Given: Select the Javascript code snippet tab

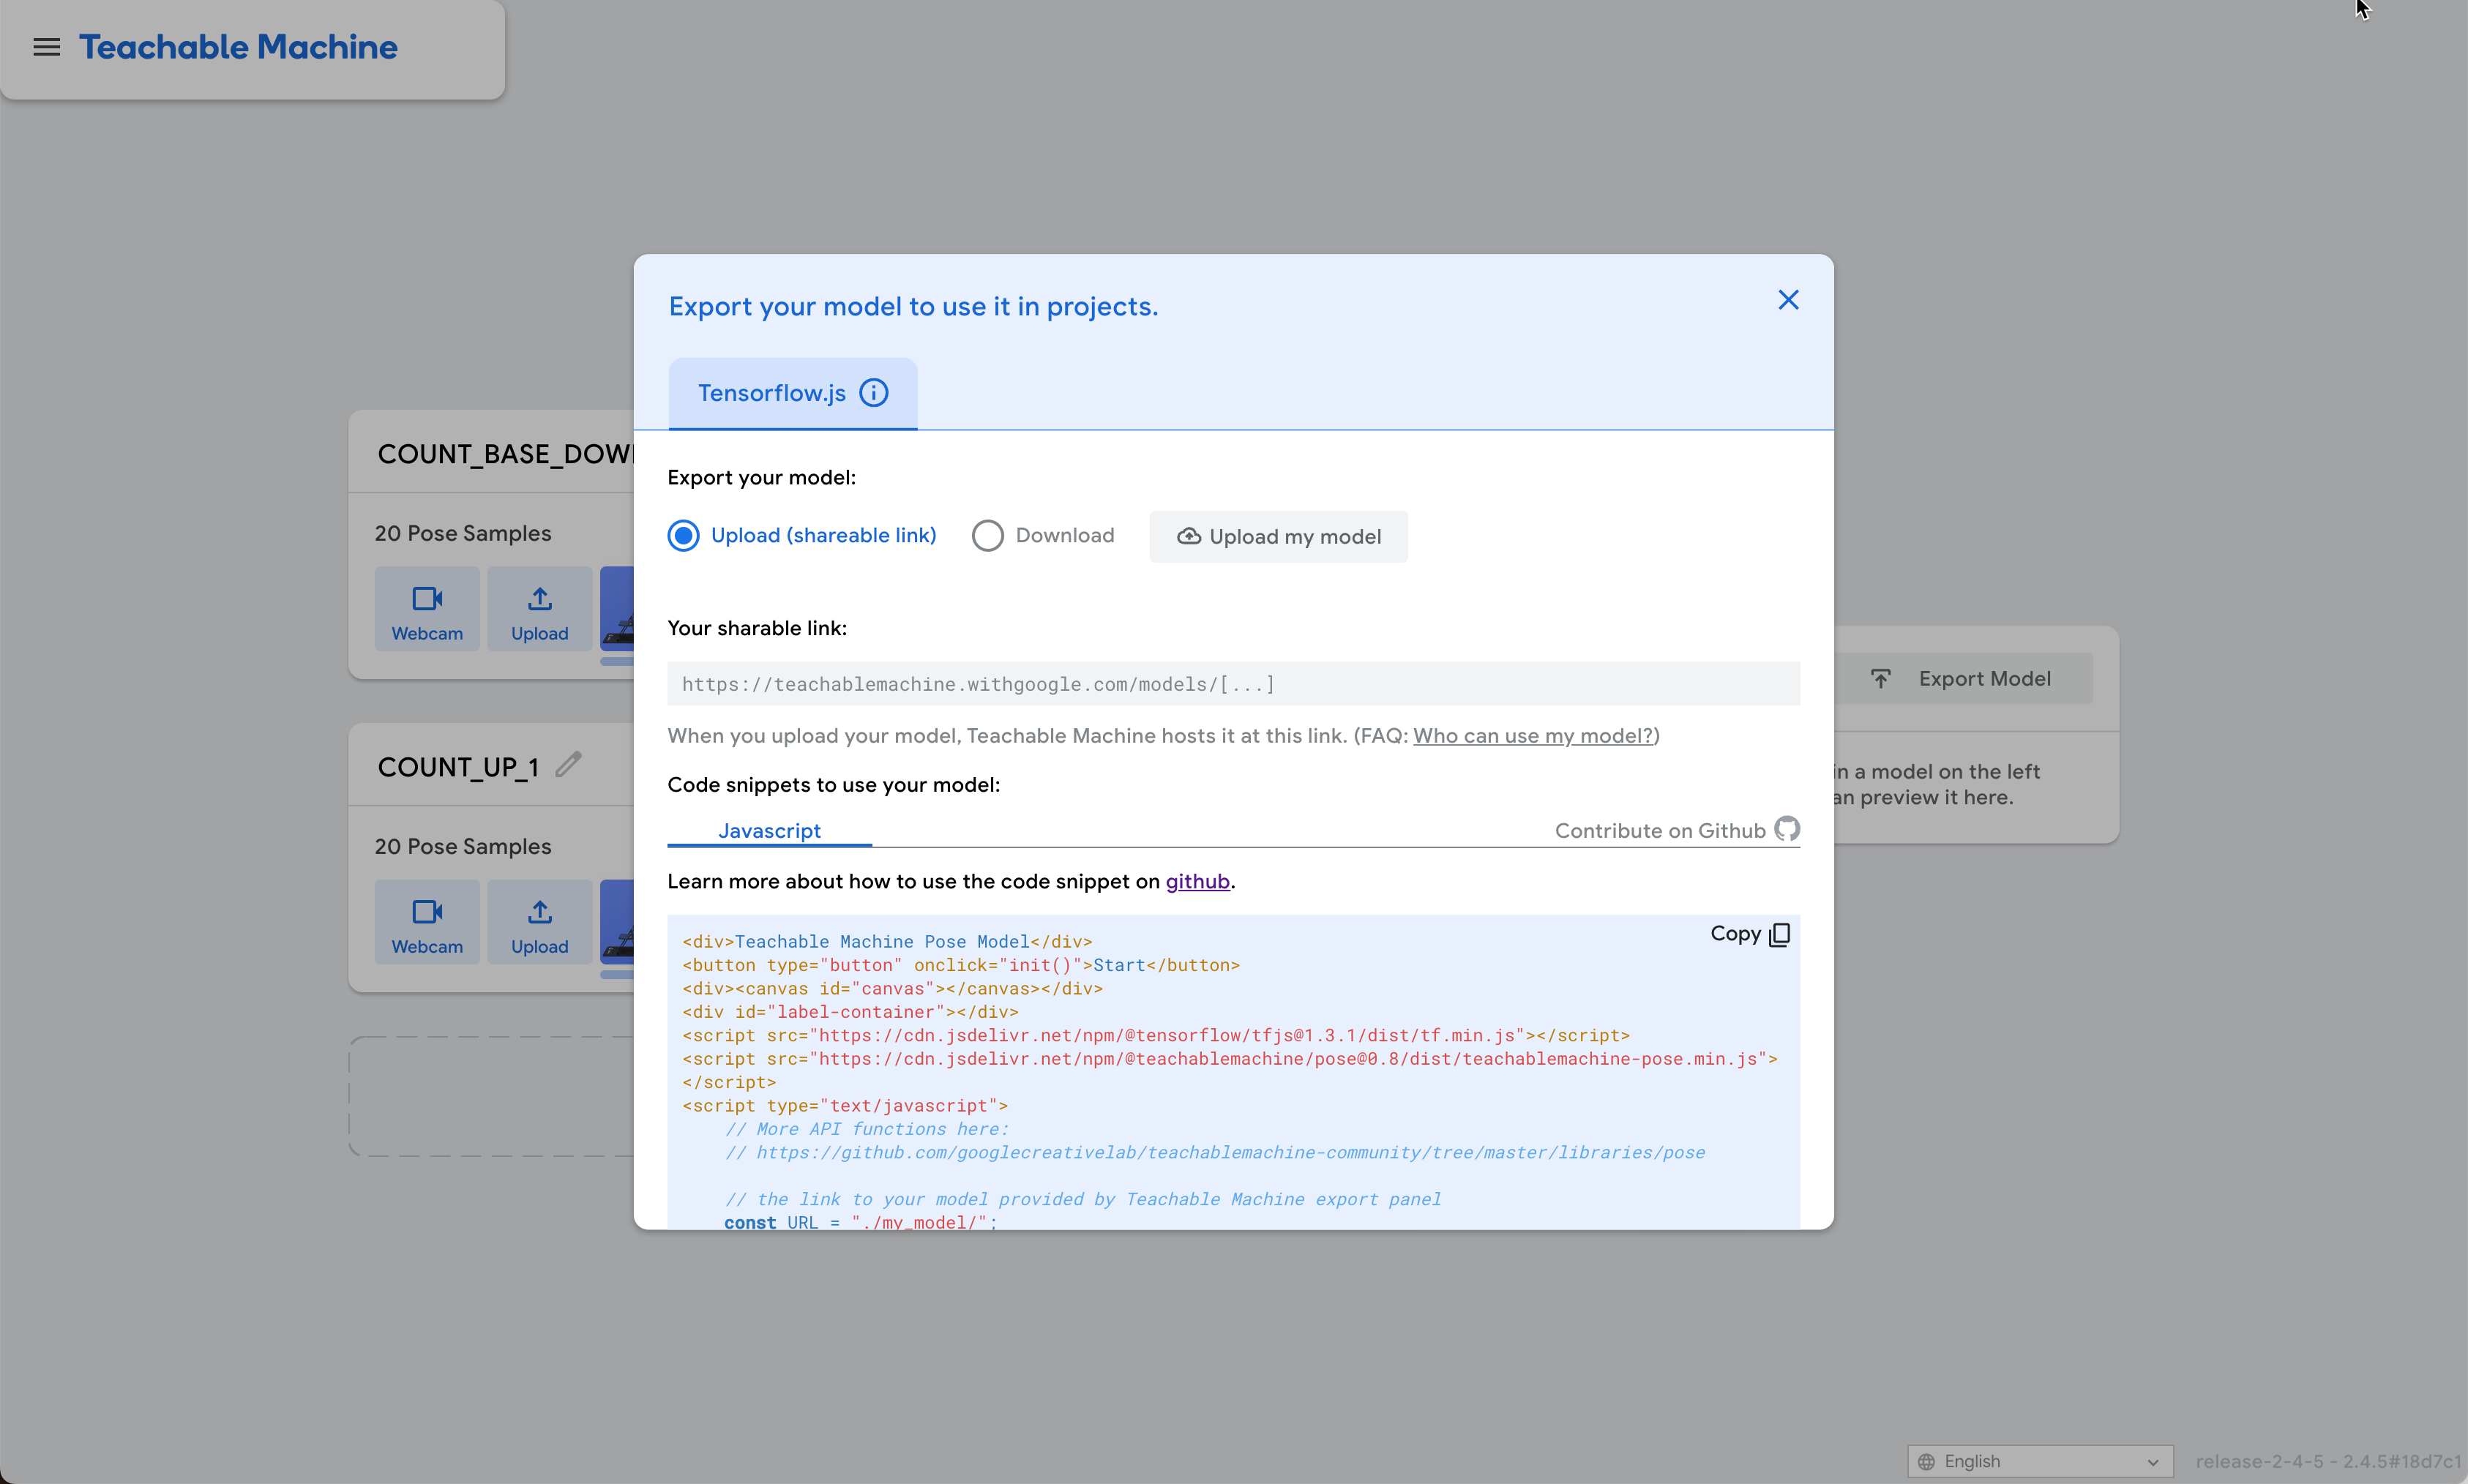Looking at the screenshot, I should (x=769, y=830).
